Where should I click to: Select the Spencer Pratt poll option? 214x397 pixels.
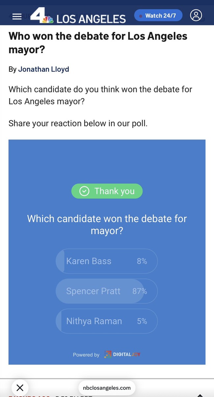tap(107, 291)
